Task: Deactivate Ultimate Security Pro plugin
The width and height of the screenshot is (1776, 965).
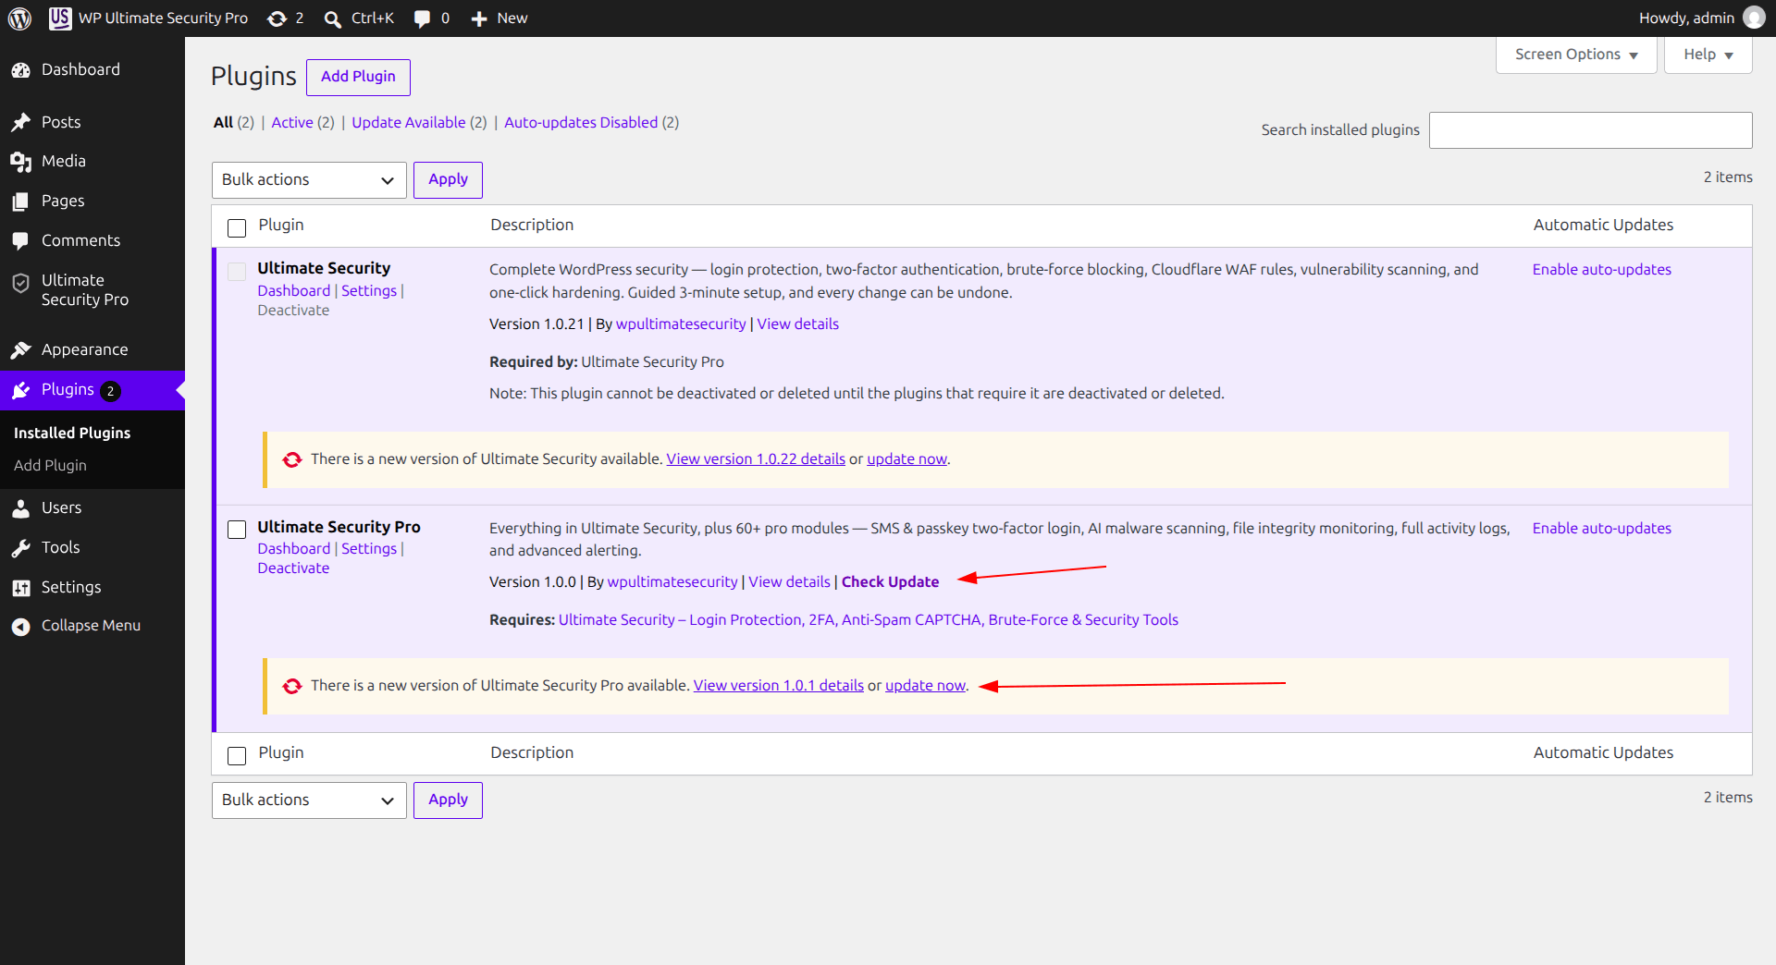Action: pos(293,568)
